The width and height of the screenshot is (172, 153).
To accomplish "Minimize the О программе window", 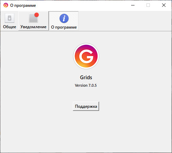I will [x=133, y=5].
